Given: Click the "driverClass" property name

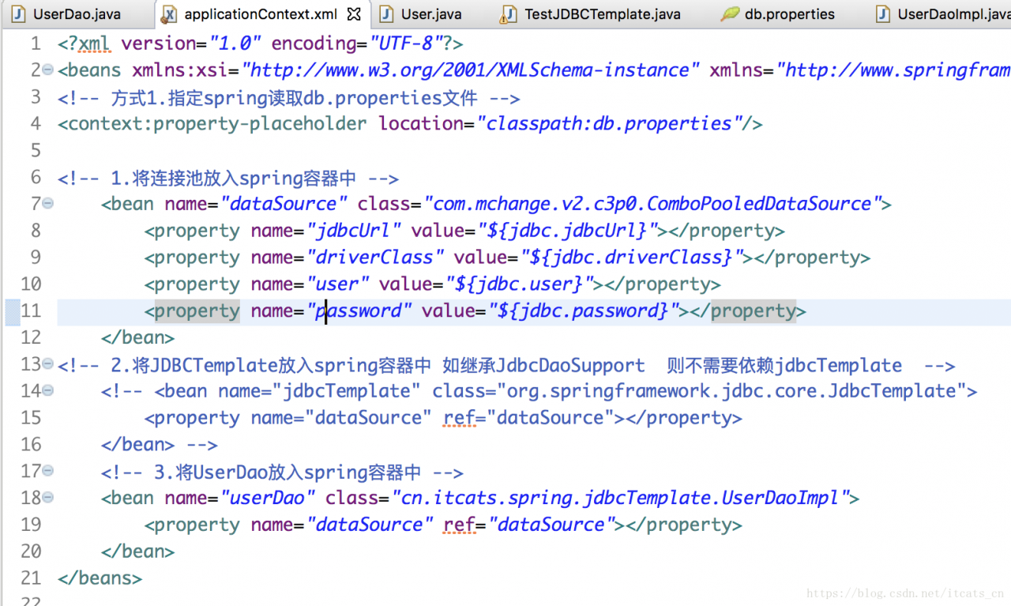Looking at the screenshot, I should point(374,258).
